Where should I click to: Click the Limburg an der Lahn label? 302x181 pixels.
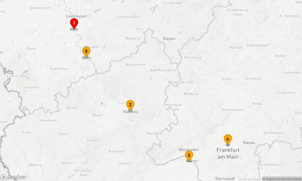pyautogui.click(x=173, y=107)
